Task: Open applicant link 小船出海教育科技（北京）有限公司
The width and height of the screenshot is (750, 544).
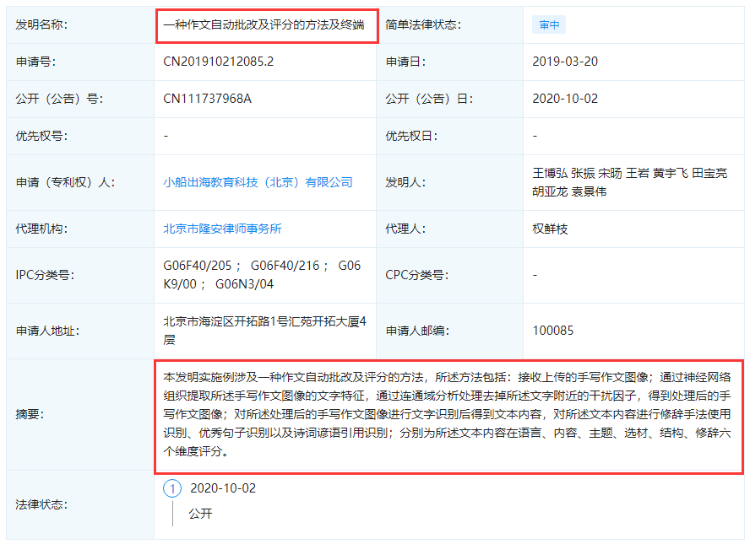Action: [258, 182]
